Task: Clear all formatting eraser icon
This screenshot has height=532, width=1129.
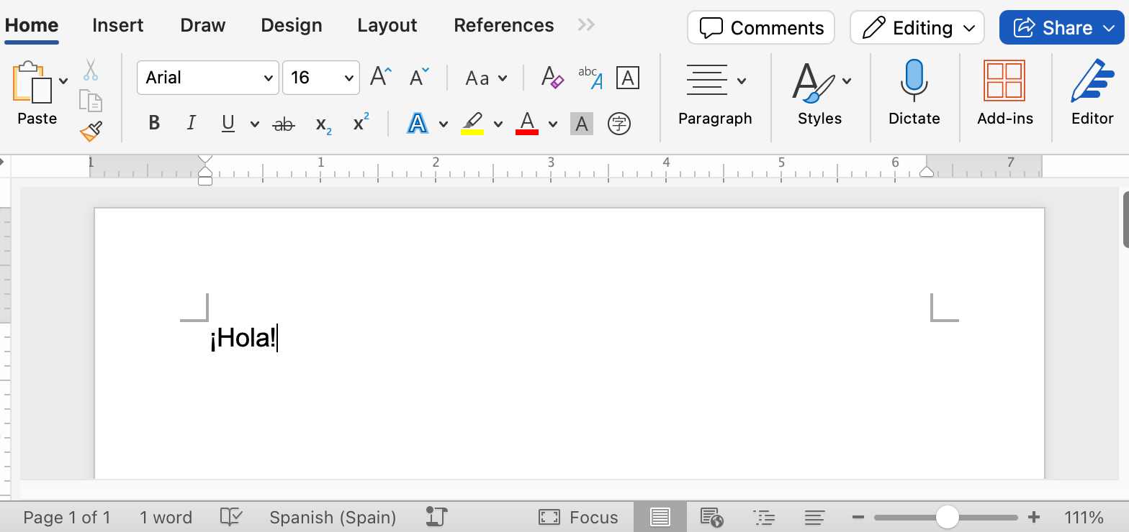Action: (x=552, y=78)
